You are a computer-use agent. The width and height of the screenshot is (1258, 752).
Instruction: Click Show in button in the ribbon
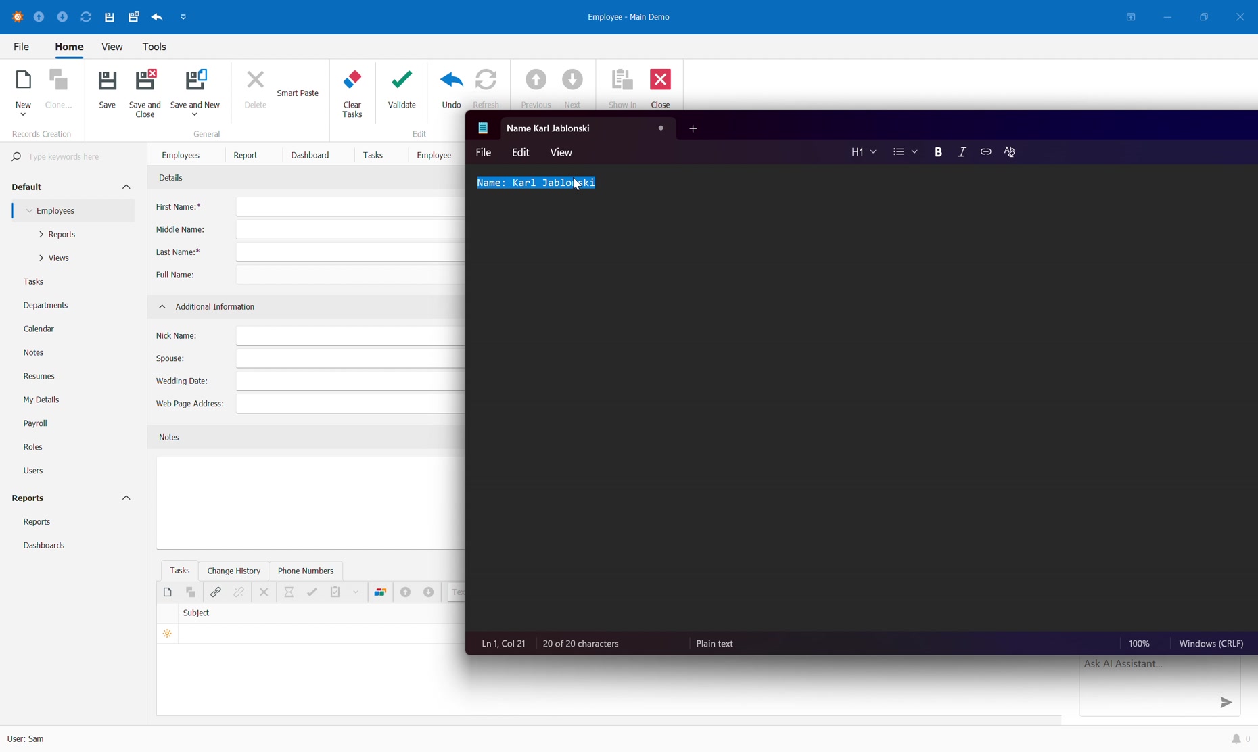pos(622,89)
